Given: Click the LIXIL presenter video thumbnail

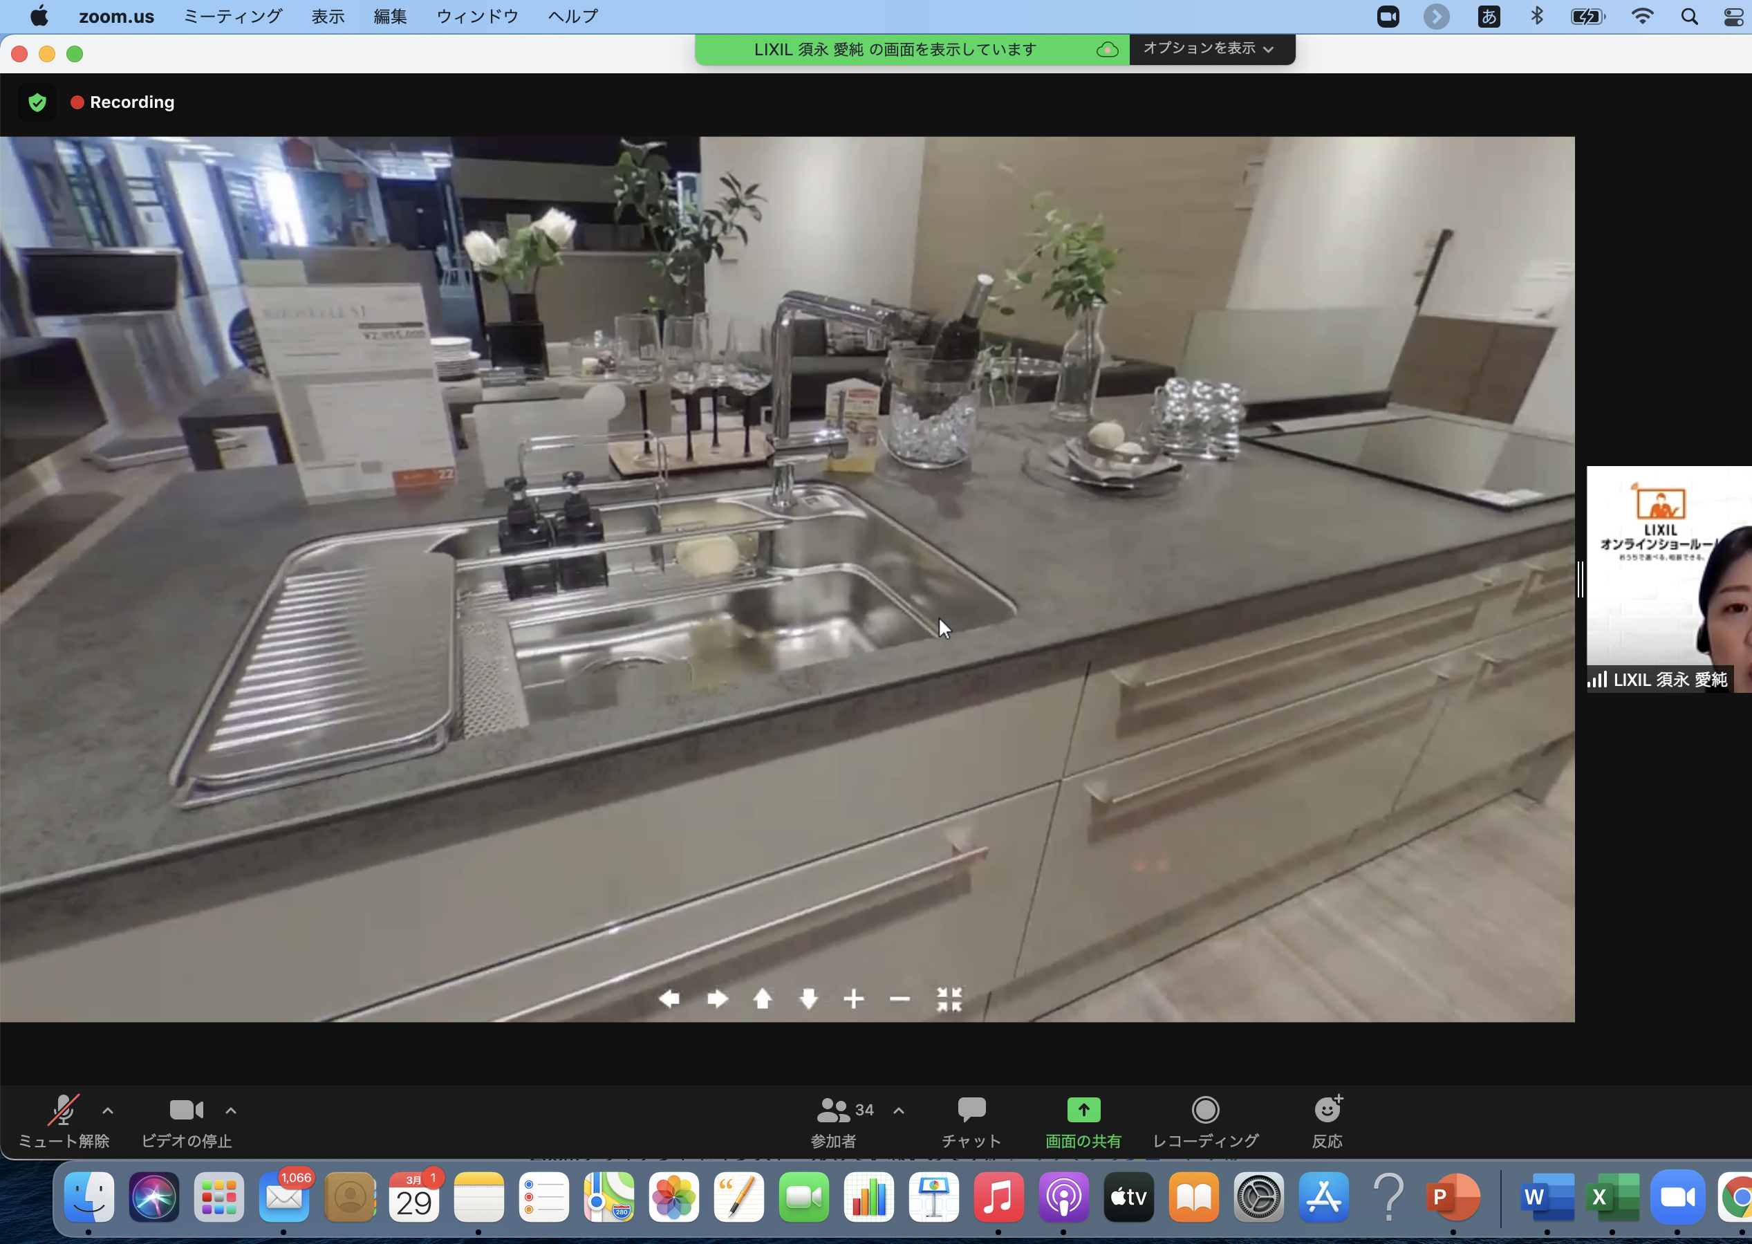Looking at the screenshot, I should [1668, 578].
